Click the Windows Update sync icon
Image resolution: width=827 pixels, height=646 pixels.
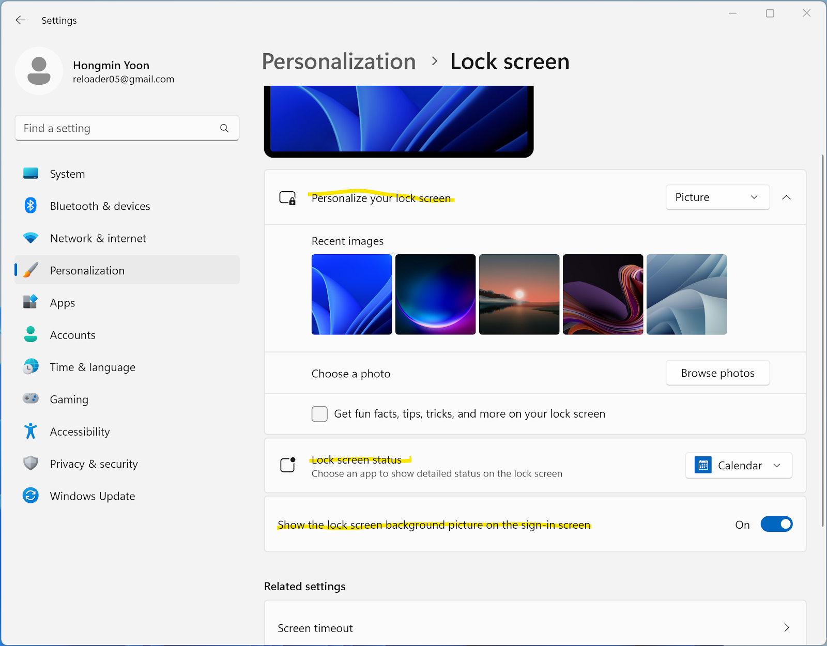click(x=30, y=496)
